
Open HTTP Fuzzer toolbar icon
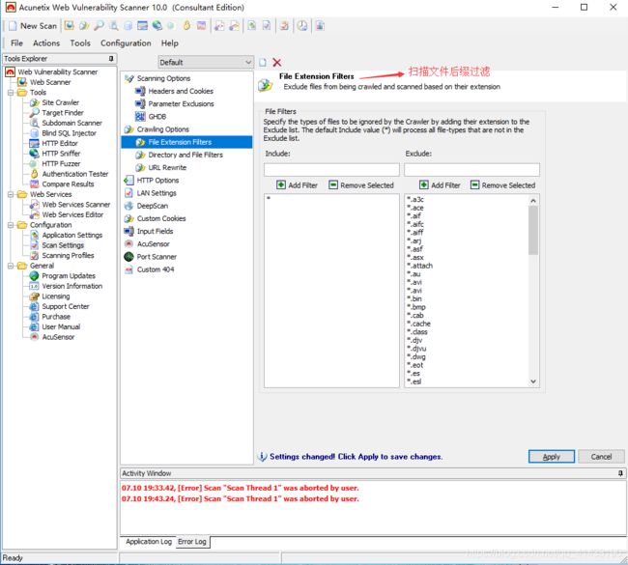pyautogui.click(x=171, y=26)
